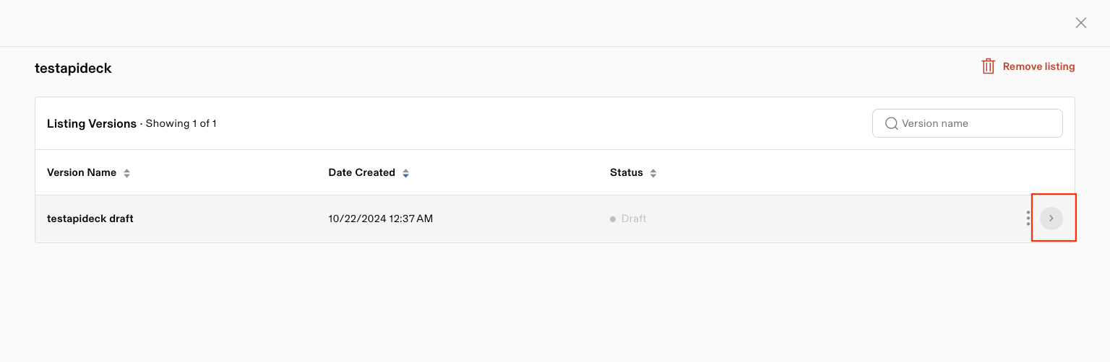Click the magnifying glass search icon

tap(891, 123)
